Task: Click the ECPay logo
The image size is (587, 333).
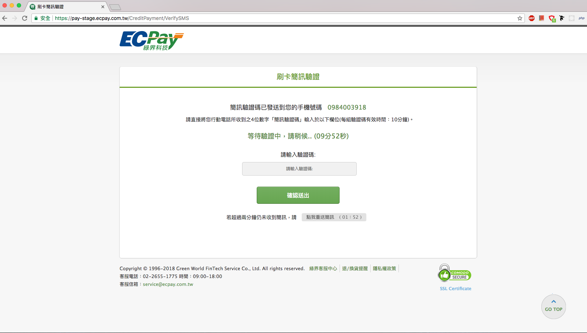Action: click(151, 41)
